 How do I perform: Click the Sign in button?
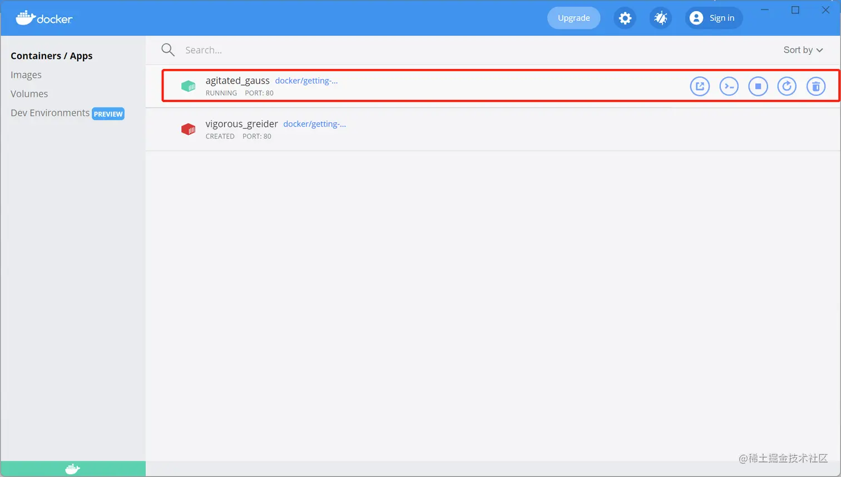(714, 18)
